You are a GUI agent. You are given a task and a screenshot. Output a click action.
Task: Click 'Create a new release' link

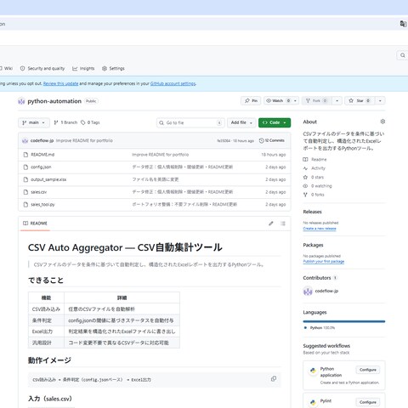(320, 229)
